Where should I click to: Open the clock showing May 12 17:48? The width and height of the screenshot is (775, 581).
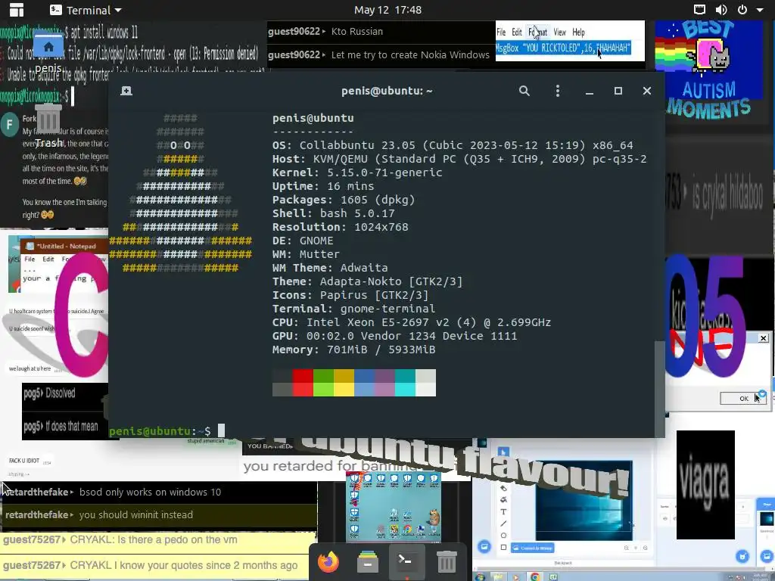[x=387, y=10]
